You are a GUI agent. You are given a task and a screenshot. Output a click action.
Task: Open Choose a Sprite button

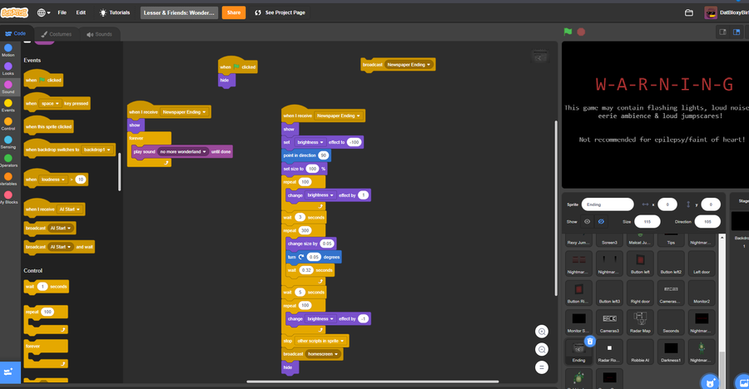711,383
